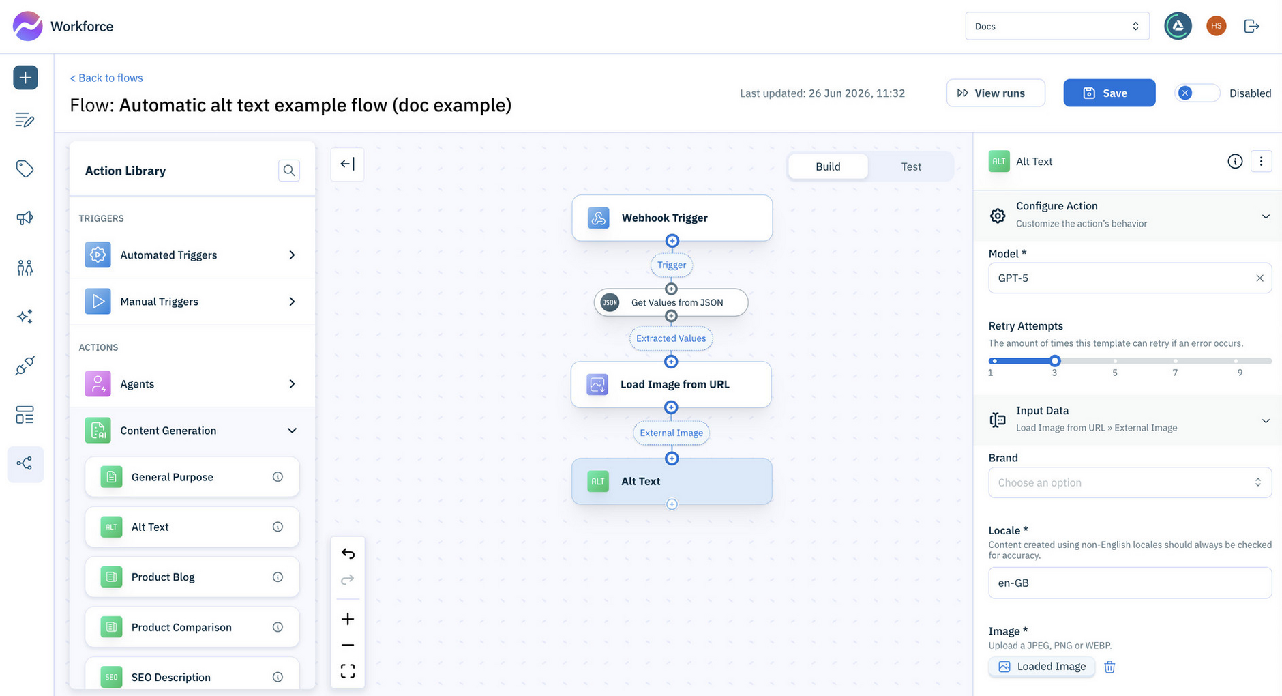Set Retry Attempts slider to 5
1282x696 pixels.
tap(1115, 361)
